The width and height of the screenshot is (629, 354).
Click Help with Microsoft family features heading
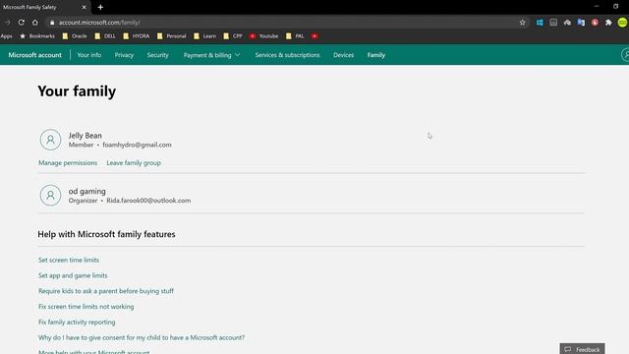(x=106, y=234)
